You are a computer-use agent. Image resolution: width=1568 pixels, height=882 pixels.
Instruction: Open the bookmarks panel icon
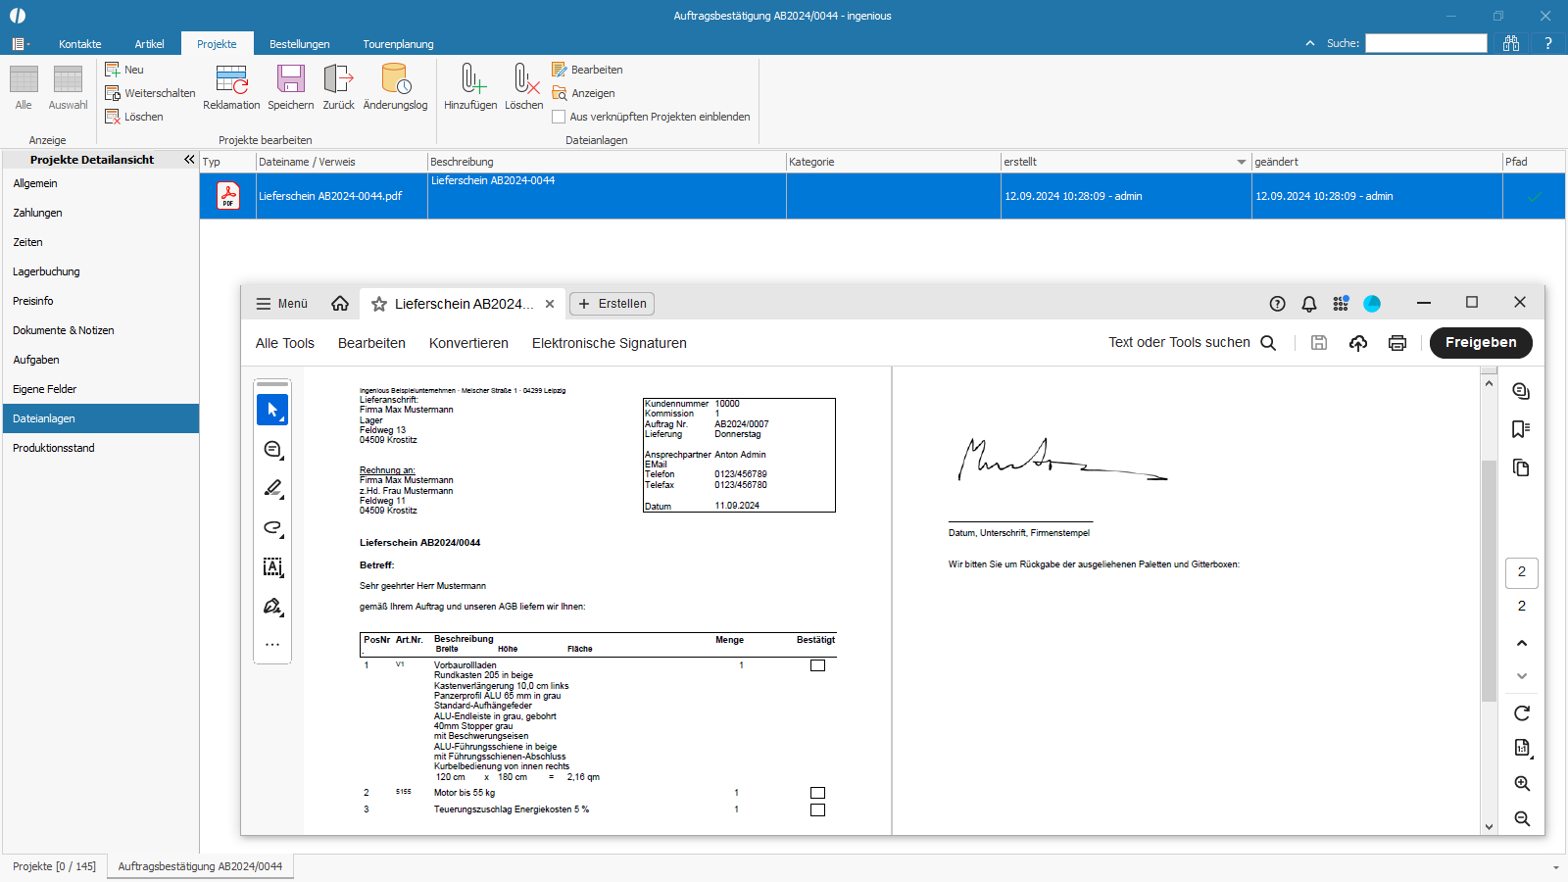pos(1521,429)
